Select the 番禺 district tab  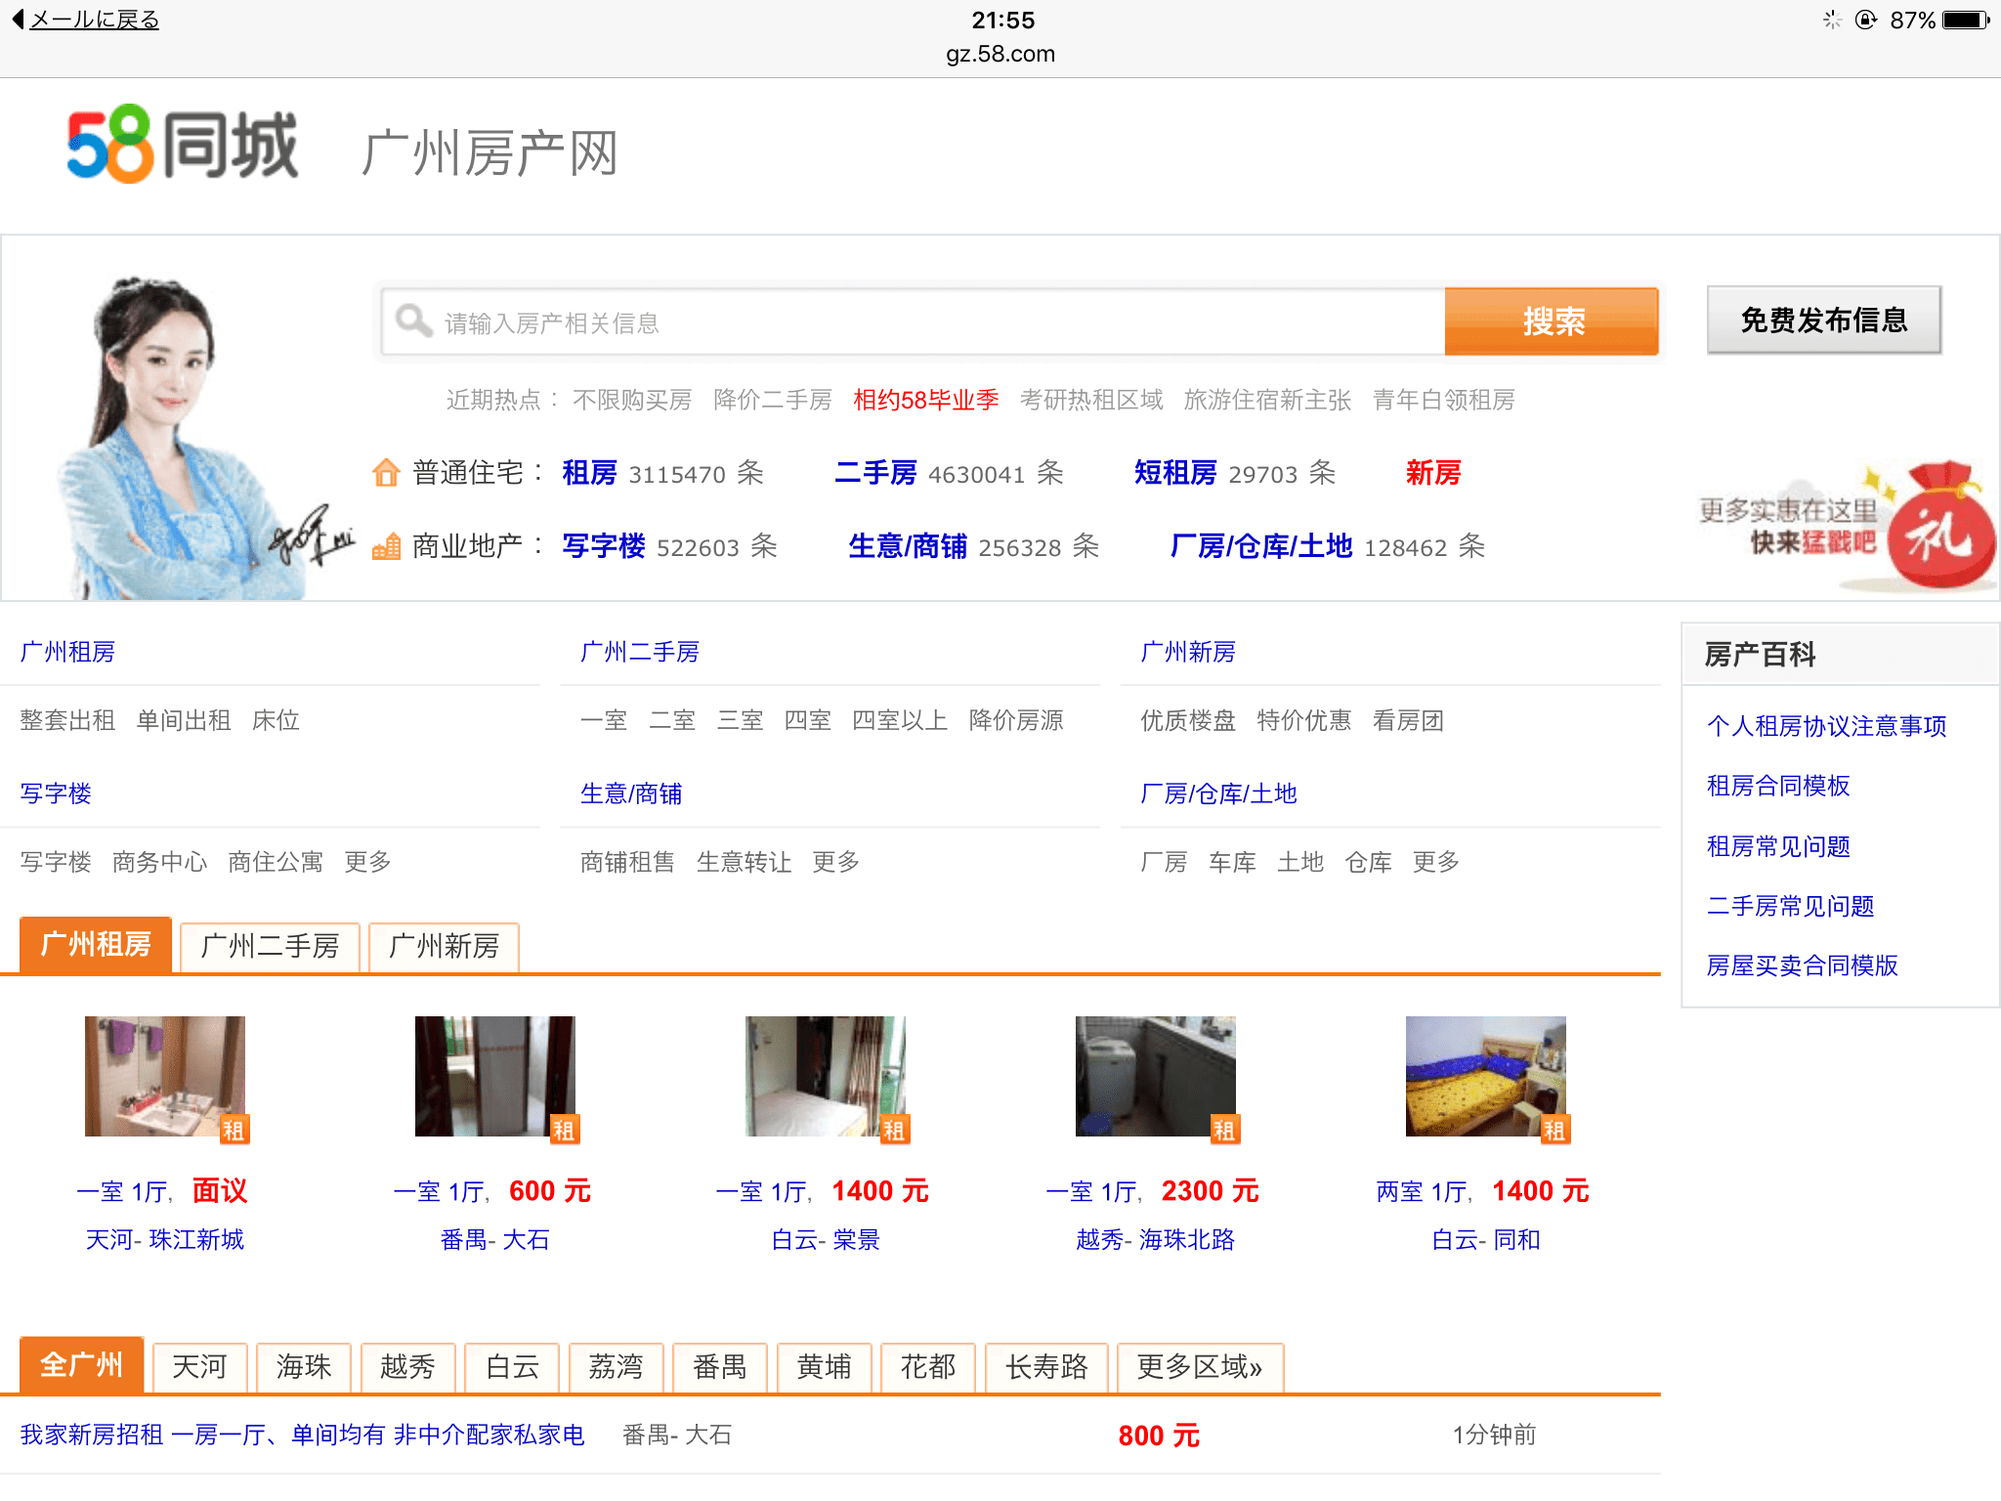(719, 1366)
